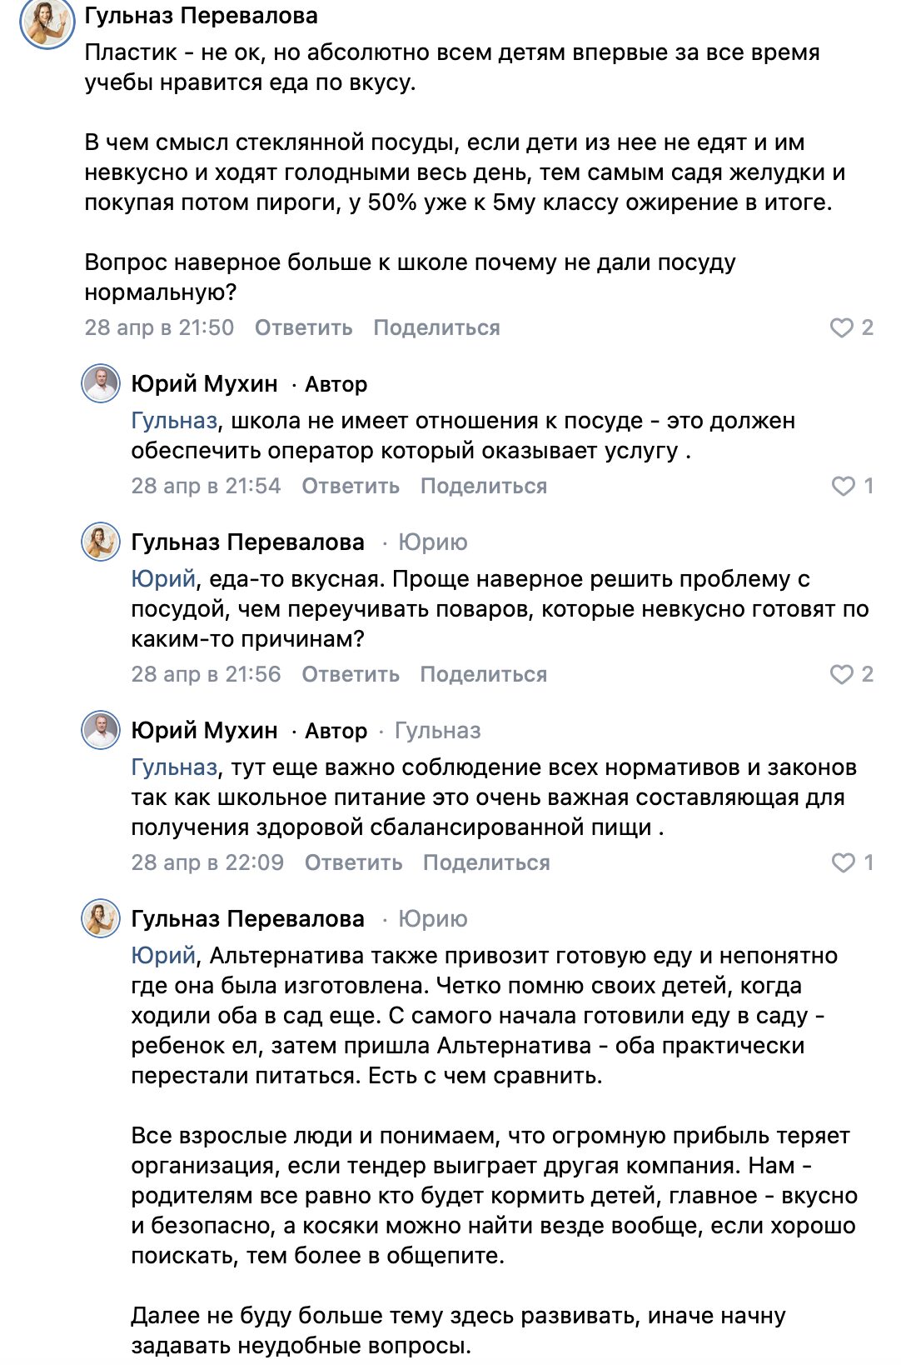Open the top Гульназ Перевалова name link
Viewport: 901px width, 1365px height.
click(x=201, y=15)
